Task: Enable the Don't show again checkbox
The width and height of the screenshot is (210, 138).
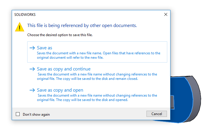Action: tap(18, 114)
